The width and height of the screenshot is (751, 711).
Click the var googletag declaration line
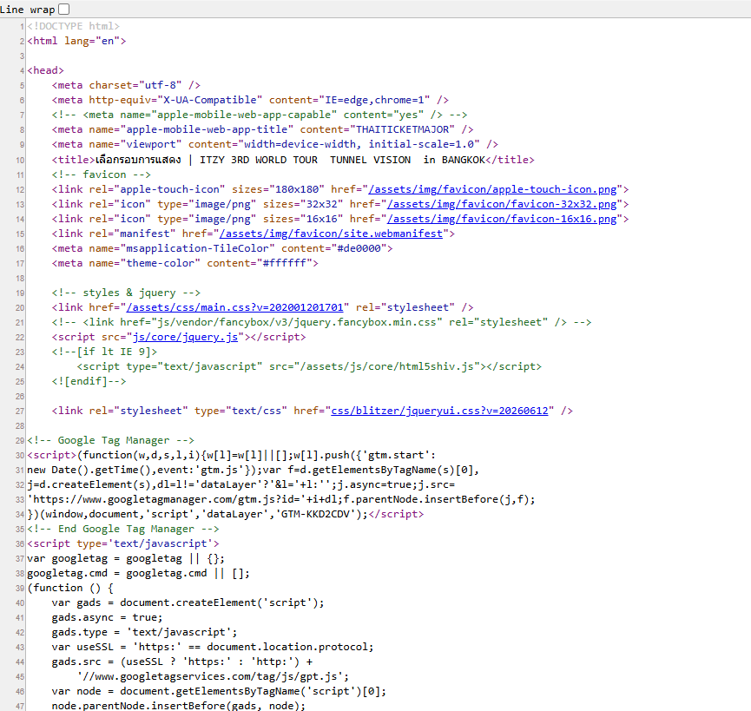(126, 559)
